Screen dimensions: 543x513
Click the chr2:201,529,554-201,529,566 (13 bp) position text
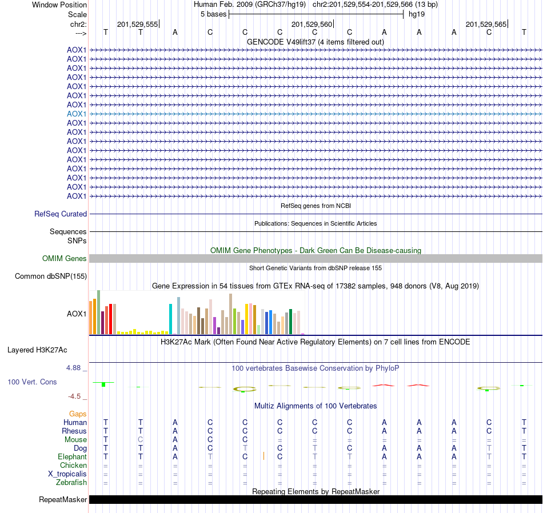click(x=375, y=5)
